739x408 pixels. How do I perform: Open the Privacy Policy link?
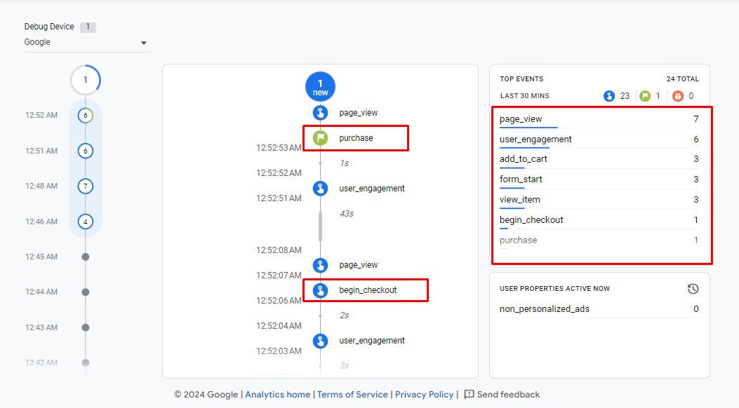[424, 395]
